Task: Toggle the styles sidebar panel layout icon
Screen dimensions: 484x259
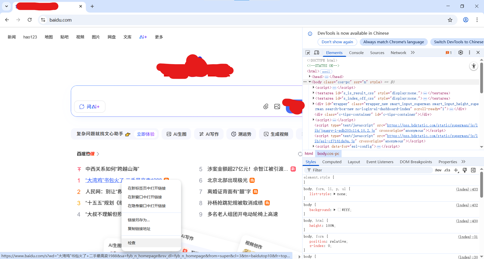Action: pyautogui.click(x=473, y=170)
